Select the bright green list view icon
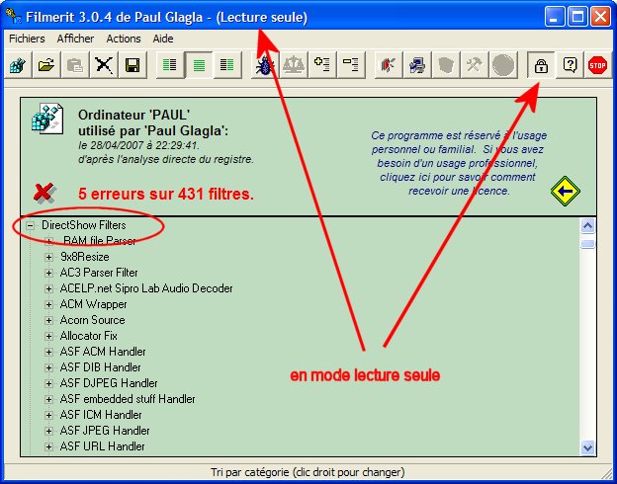 point(199,65)
